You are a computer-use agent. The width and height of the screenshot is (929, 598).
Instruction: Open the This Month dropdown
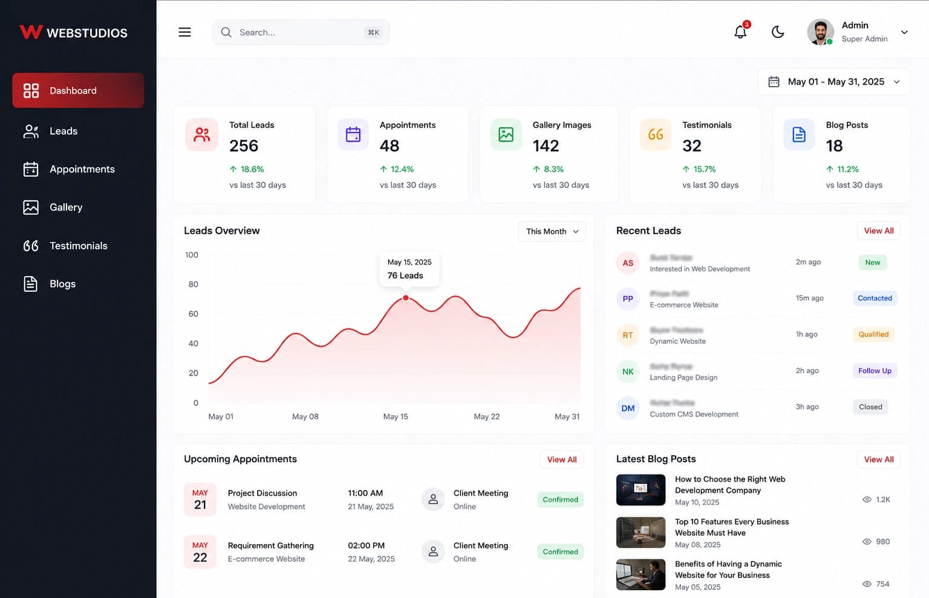pos(552,231)
